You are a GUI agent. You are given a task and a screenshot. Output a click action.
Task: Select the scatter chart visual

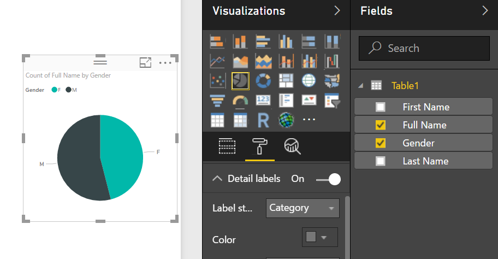coord(217,81)
